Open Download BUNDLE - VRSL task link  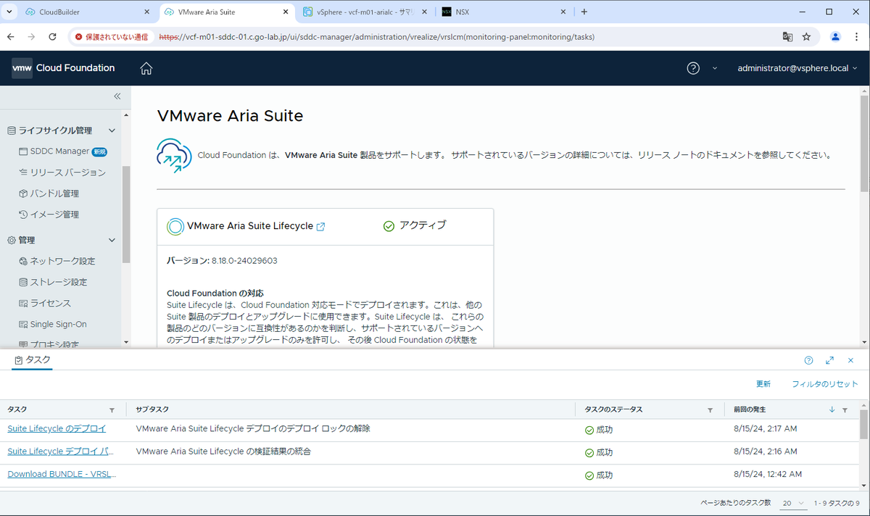point(62,474)
